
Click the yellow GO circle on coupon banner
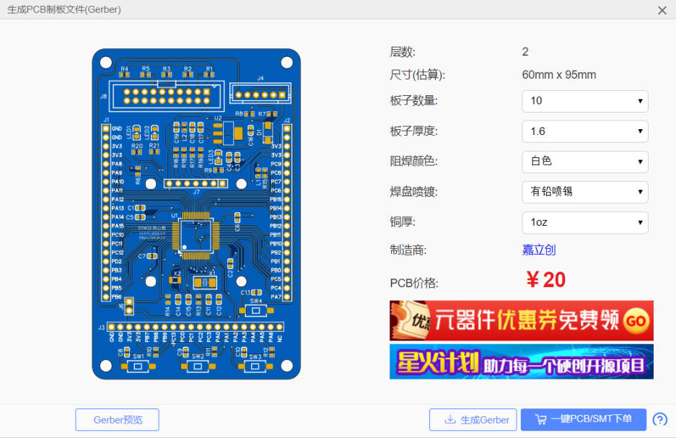coord(636,321)
